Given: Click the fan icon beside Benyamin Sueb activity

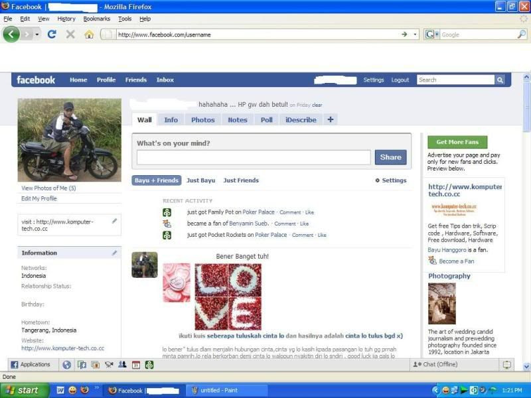Looking at the screenshot, I should pyautogui.click(x=167, y=224).
